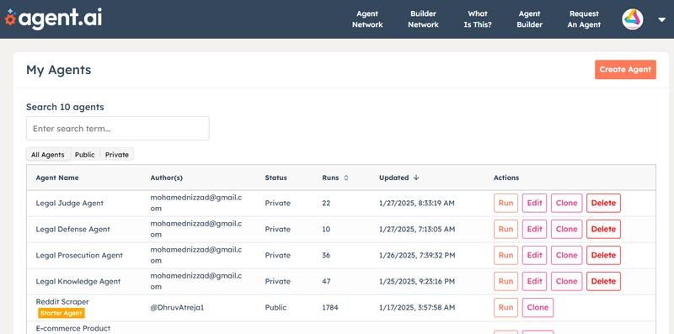Edit the Legal Judge Agent
674x334 pixels.
[534, 203]
